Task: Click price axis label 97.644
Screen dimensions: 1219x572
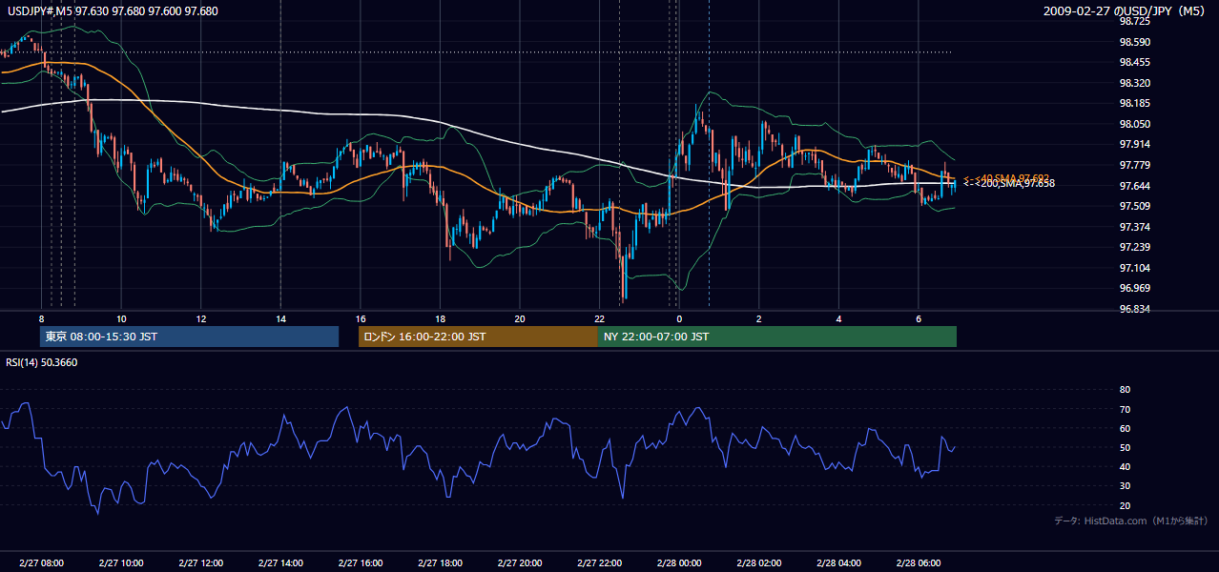Action: pyautogui.click(x=1134, y=186)
